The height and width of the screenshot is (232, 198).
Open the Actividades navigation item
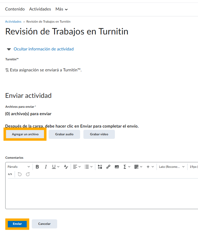click(x=40, y=9)
